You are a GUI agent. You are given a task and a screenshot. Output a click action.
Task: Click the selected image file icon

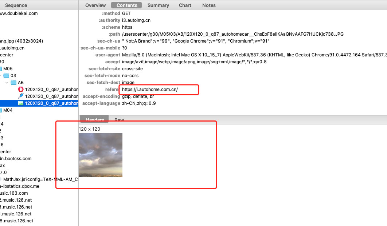21,103
